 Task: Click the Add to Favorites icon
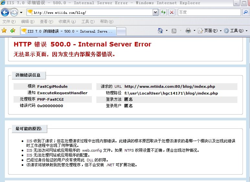(x=13, y=30)
